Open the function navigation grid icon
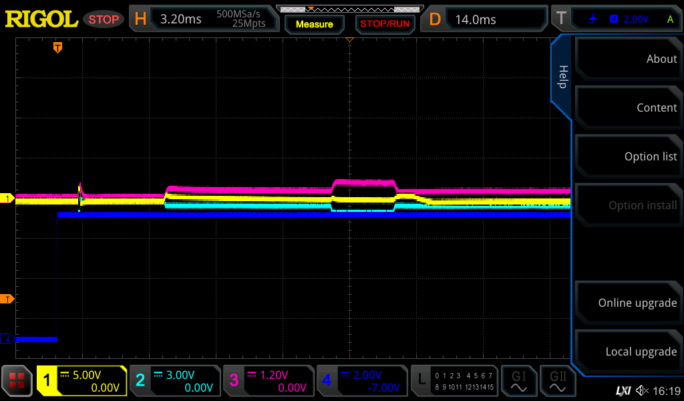The width and height of the screenshot is (684, 401). point(17,381)
